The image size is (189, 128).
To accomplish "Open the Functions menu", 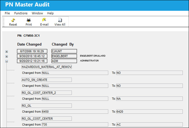I will [x=21, y=13].
